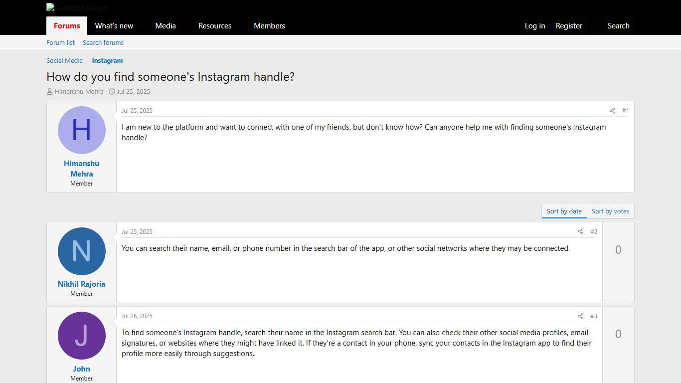Click the share icon on post #1
The height and width of the screenshot is (383, 681).
coord(612,111)
